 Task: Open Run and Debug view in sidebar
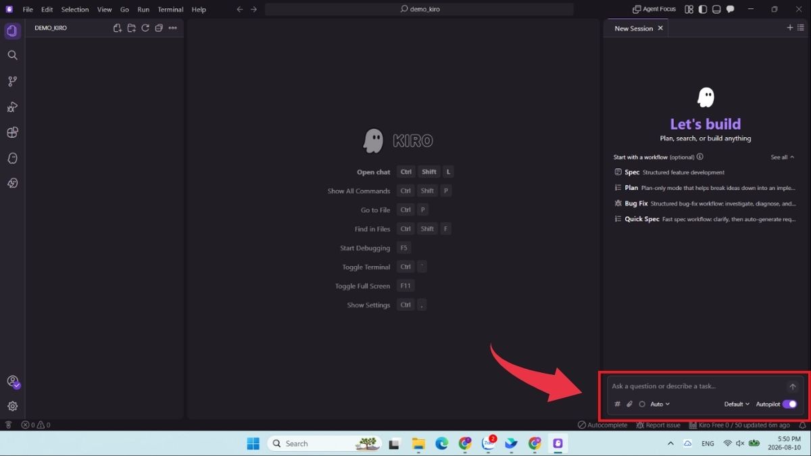coord(12,107)
